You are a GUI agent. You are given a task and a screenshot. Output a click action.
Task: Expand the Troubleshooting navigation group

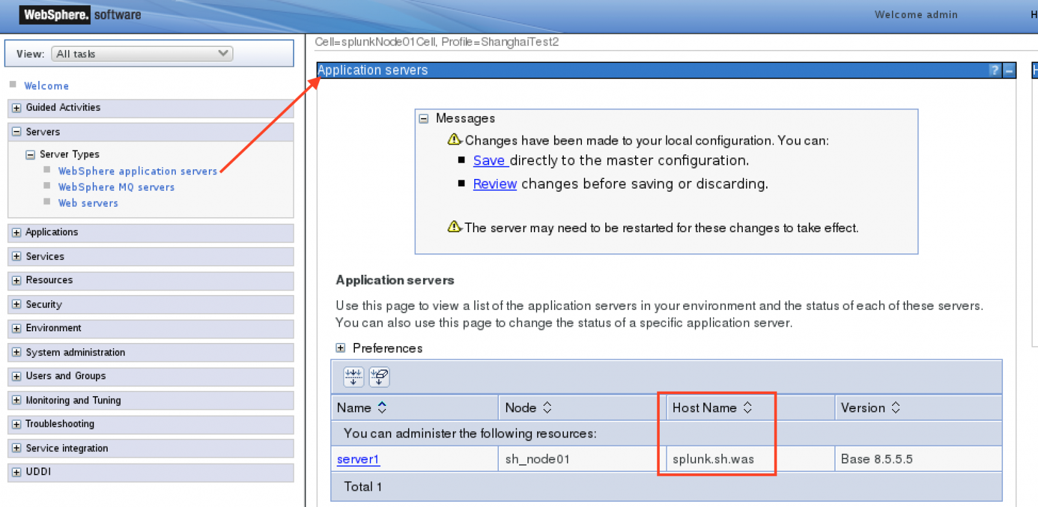(x=17, y=424)
